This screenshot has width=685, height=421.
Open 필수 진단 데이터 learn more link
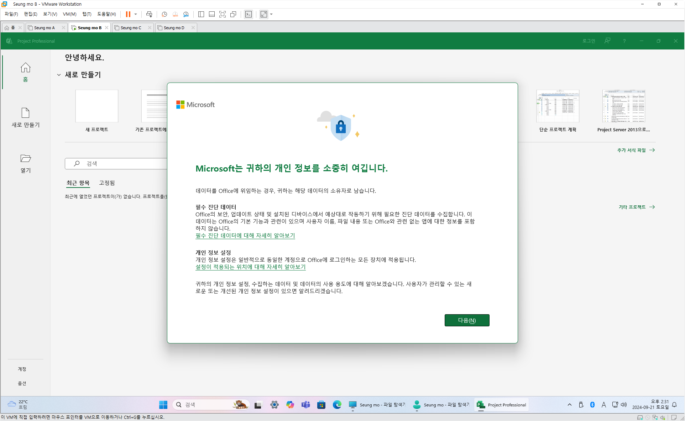[x=245, y=236]
